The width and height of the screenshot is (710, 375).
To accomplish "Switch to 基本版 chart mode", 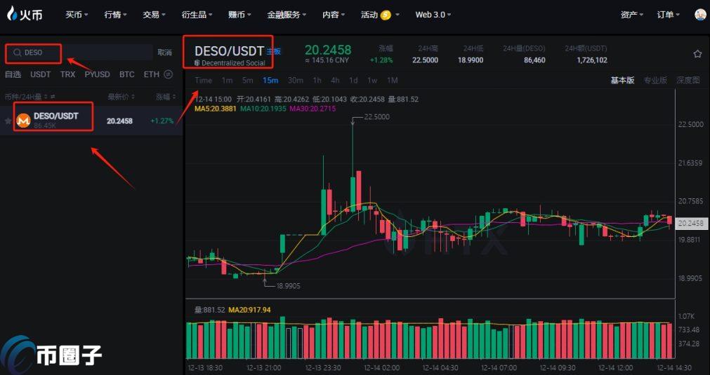I will pyautogui.click(x=623, y=81).
